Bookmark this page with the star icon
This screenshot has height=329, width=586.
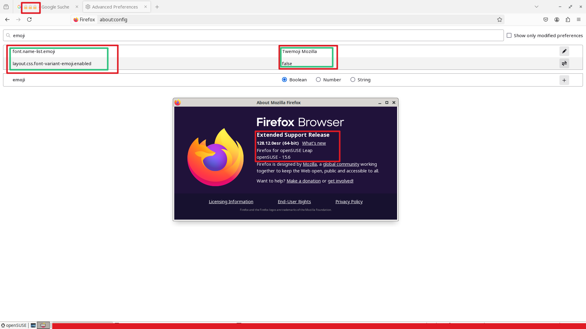499,19
